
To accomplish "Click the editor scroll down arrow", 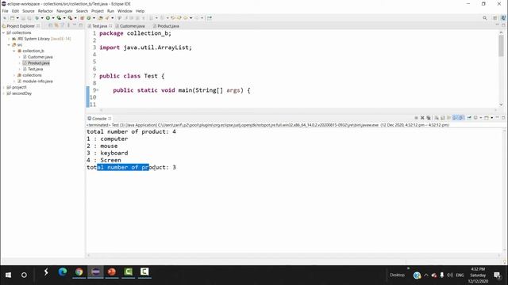I will coord(501,104).
